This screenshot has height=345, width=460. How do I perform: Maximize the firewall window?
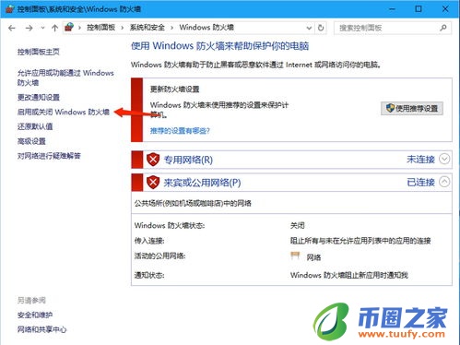[x=419, y=9]
